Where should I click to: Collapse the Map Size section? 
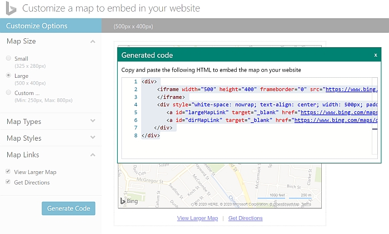92,42
